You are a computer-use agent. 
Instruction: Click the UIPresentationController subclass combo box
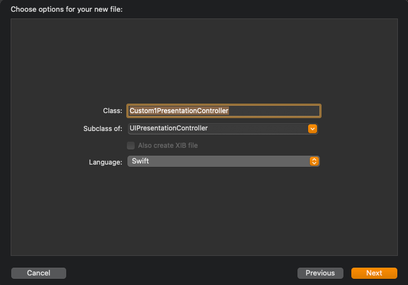(x=223, y=129)
